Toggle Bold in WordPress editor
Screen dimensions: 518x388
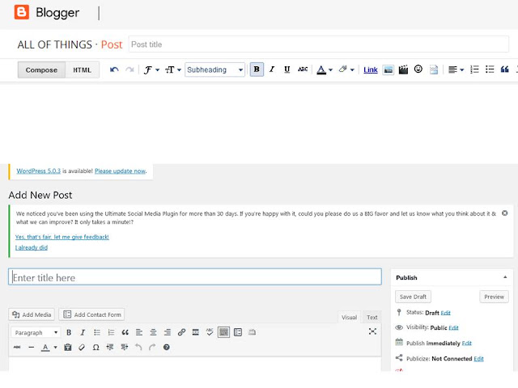pyautogui.click(x=69, y=332)
